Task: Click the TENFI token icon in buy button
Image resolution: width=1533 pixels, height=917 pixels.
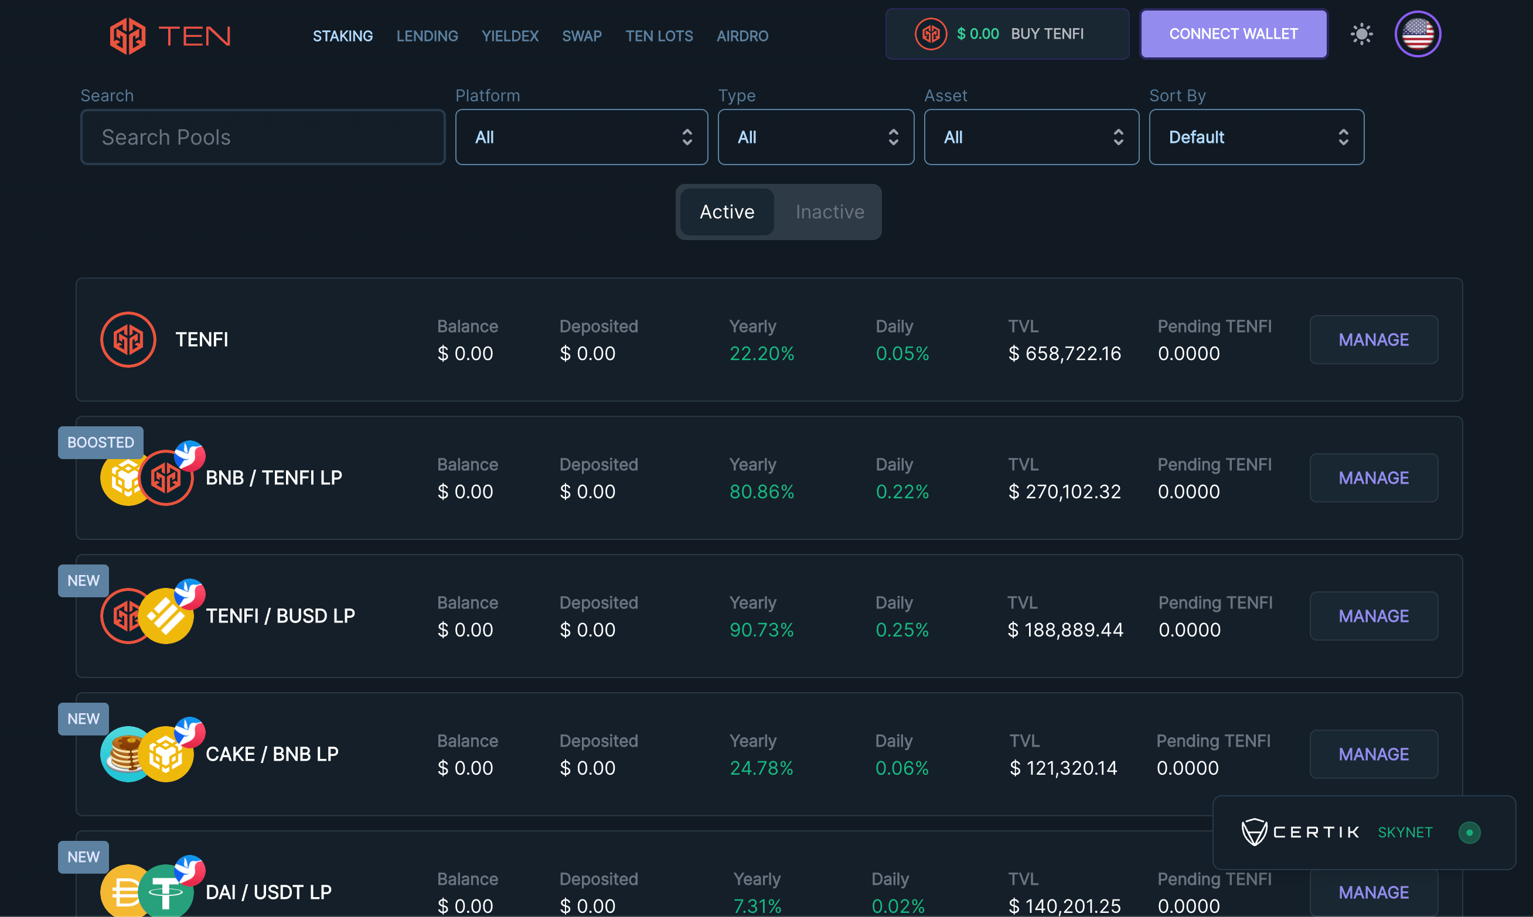Action: pyautogui.click(x=931, y=34)
